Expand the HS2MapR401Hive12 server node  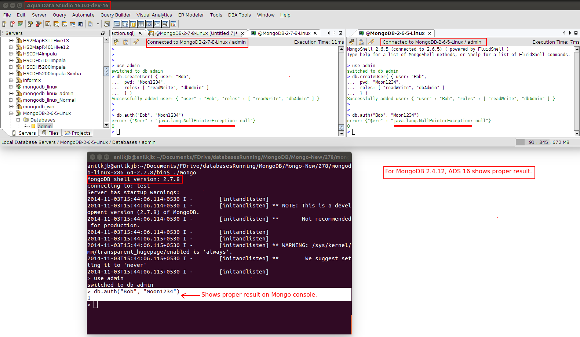tap(11, 47)
